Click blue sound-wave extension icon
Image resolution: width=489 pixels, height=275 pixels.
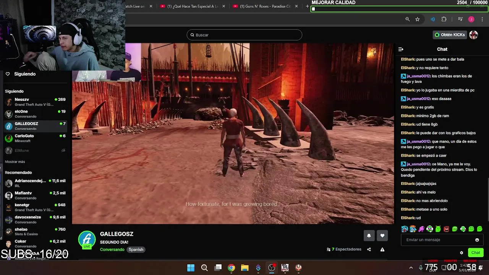(433, 19)
